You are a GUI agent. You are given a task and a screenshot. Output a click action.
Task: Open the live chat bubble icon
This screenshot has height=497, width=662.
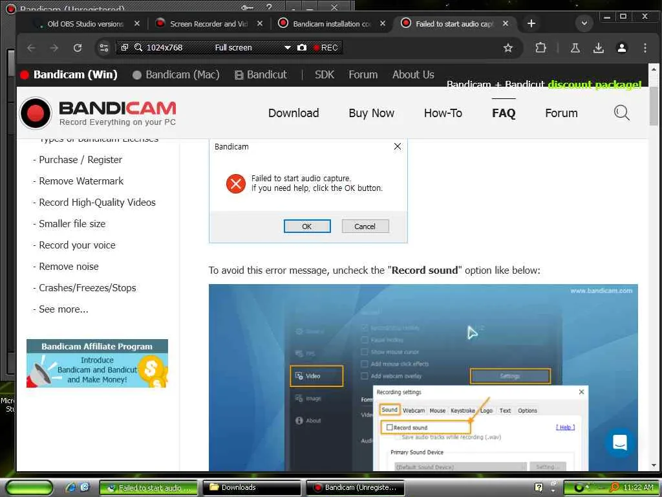point(619,443)
